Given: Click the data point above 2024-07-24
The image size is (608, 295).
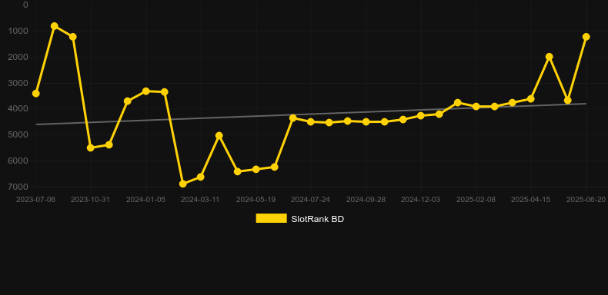Looking at the screenshot, I should (311, 121).
